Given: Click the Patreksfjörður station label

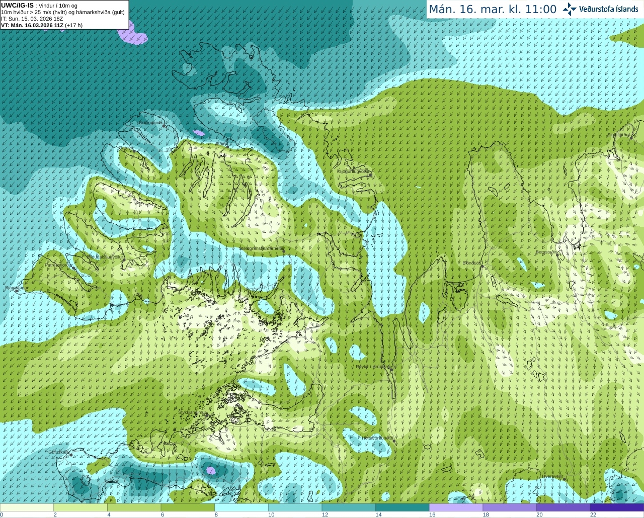Looking at the screenshot, I should tap(58, 265).
